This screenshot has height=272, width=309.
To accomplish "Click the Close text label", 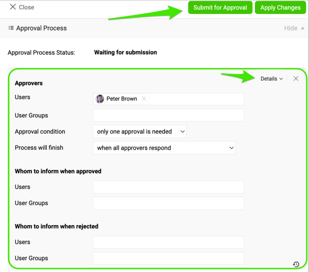I will click(x=26, y=7).
